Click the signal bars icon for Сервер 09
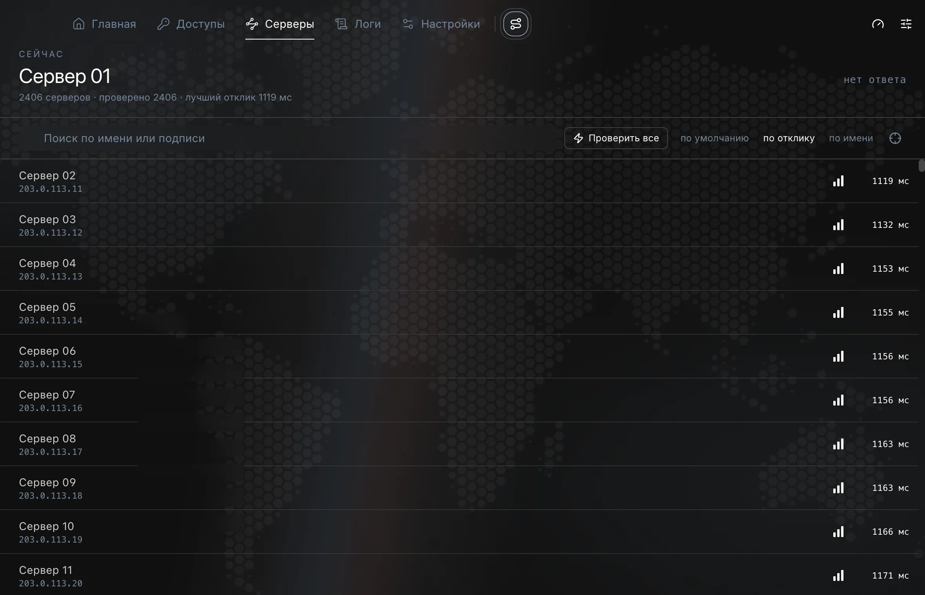Screen dimensions: 925x595 838,488
